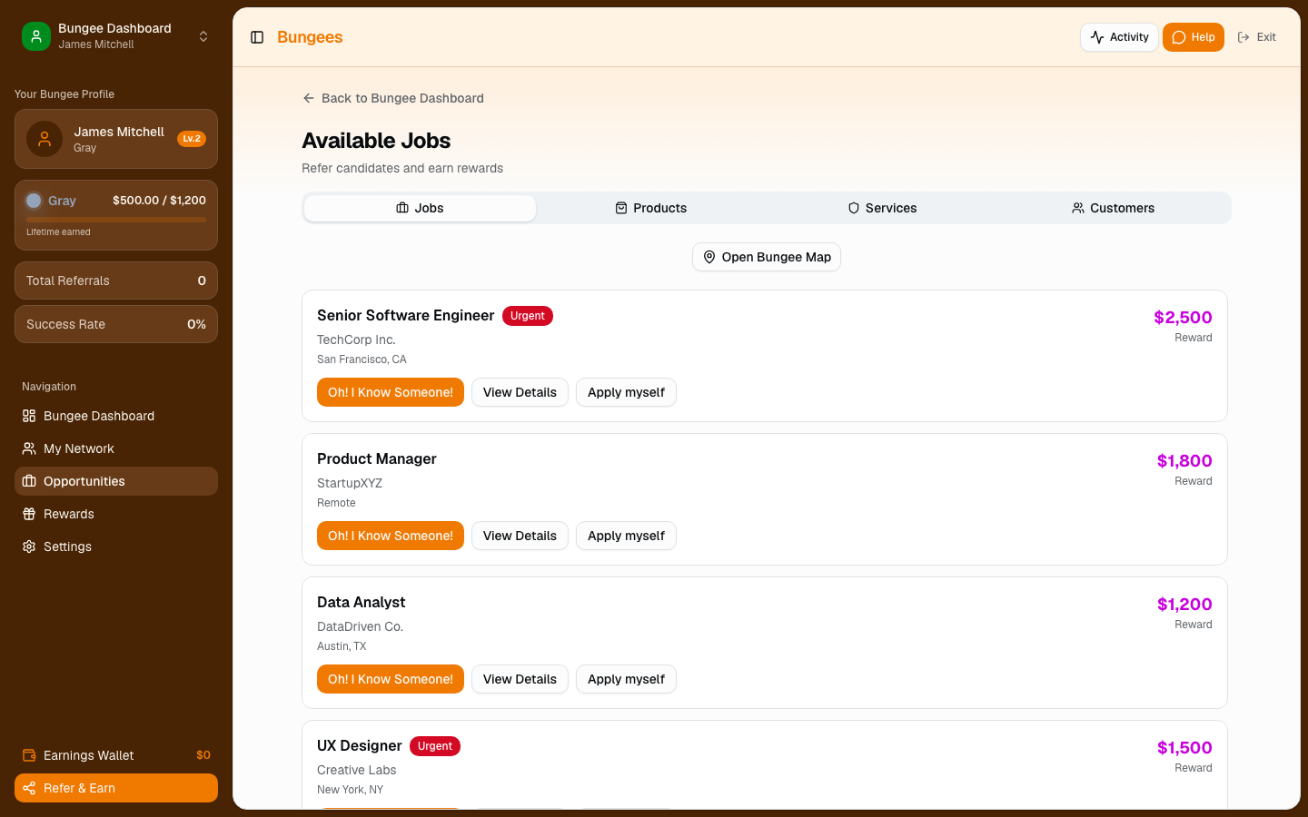Go to Bungee Dashboard in navigation
Image resolution: width=1308 pixels, height=817 pixels.
click(x=116, y=416)
